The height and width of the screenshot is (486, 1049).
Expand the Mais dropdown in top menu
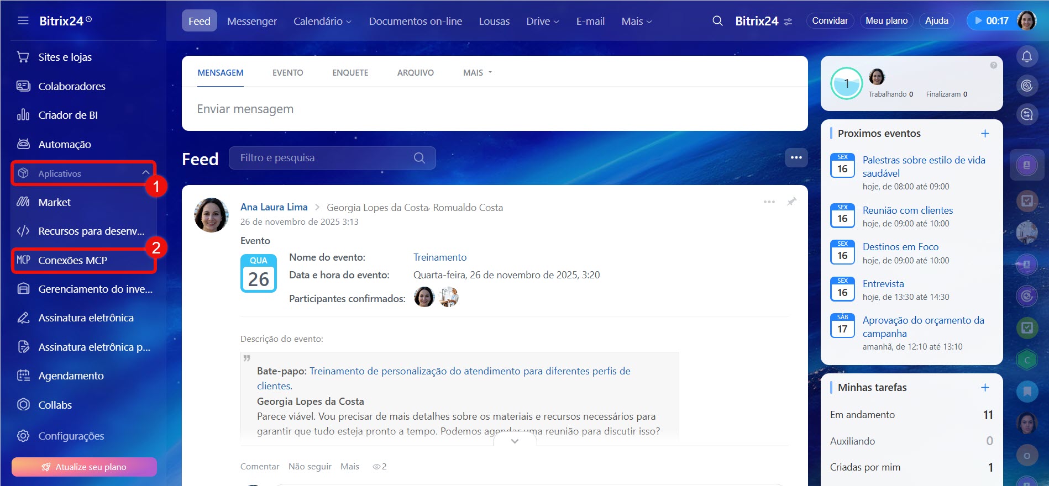click(x=636, y=22)
